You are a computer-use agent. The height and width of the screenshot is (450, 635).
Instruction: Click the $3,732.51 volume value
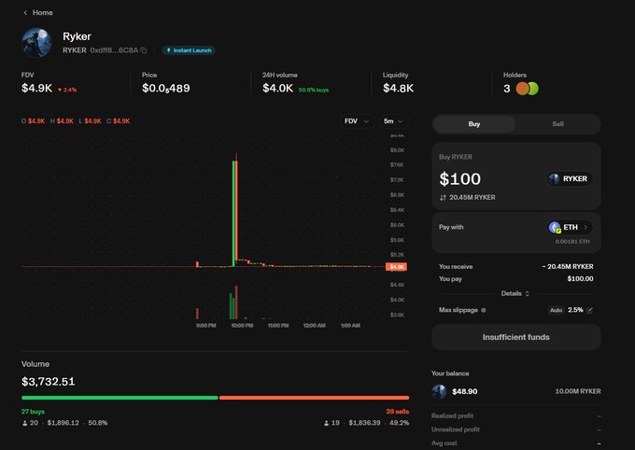point(49,382)
